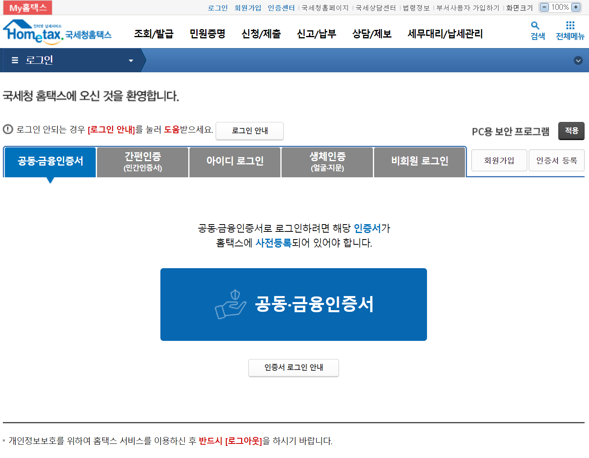Open the 법령정보 link

pos(416,8)
